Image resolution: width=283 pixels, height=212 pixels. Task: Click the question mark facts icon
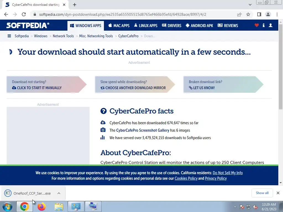[103, 111]
